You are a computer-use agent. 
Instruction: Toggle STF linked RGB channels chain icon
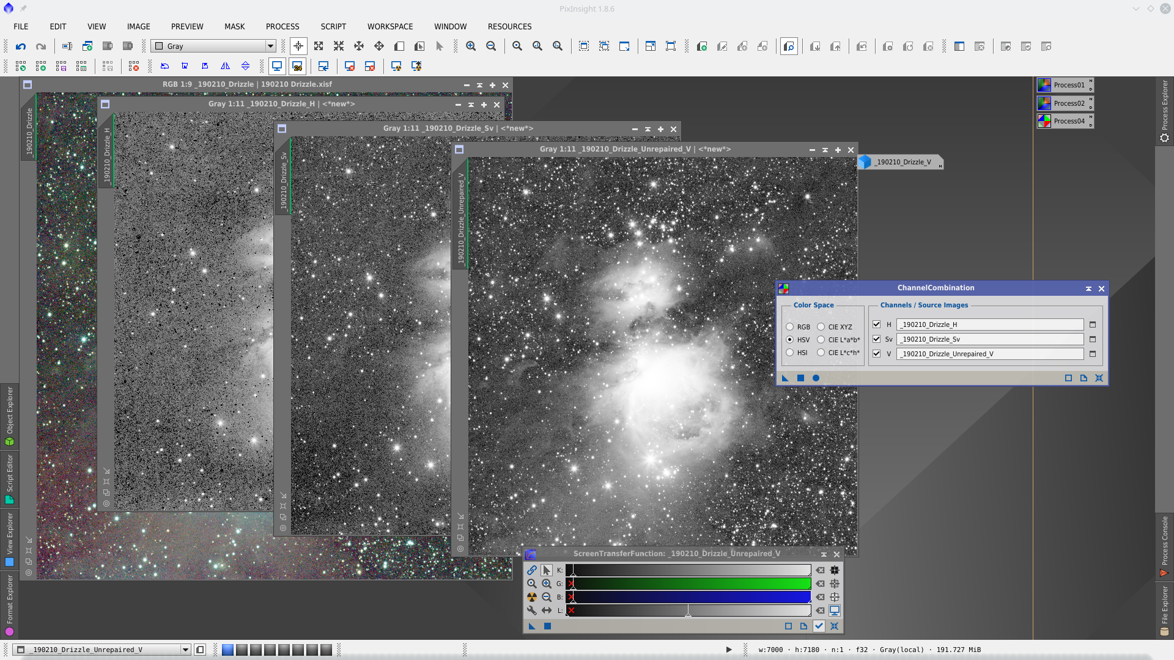pyautogui.click(x=531, y=570)
